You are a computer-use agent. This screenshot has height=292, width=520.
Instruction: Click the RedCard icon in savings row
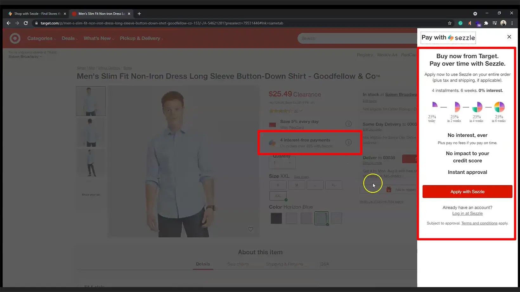coord(272,125)
